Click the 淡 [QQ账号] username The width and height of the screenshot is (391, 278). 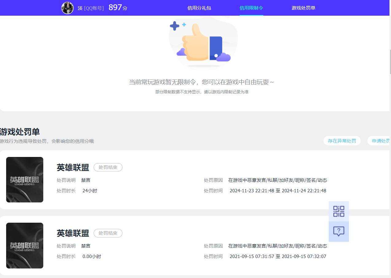click(x=91, y=8)
